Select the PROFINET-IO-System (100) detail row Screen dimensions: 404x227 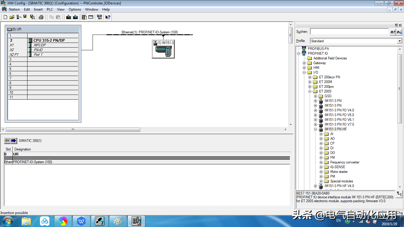tap(147, 162)
